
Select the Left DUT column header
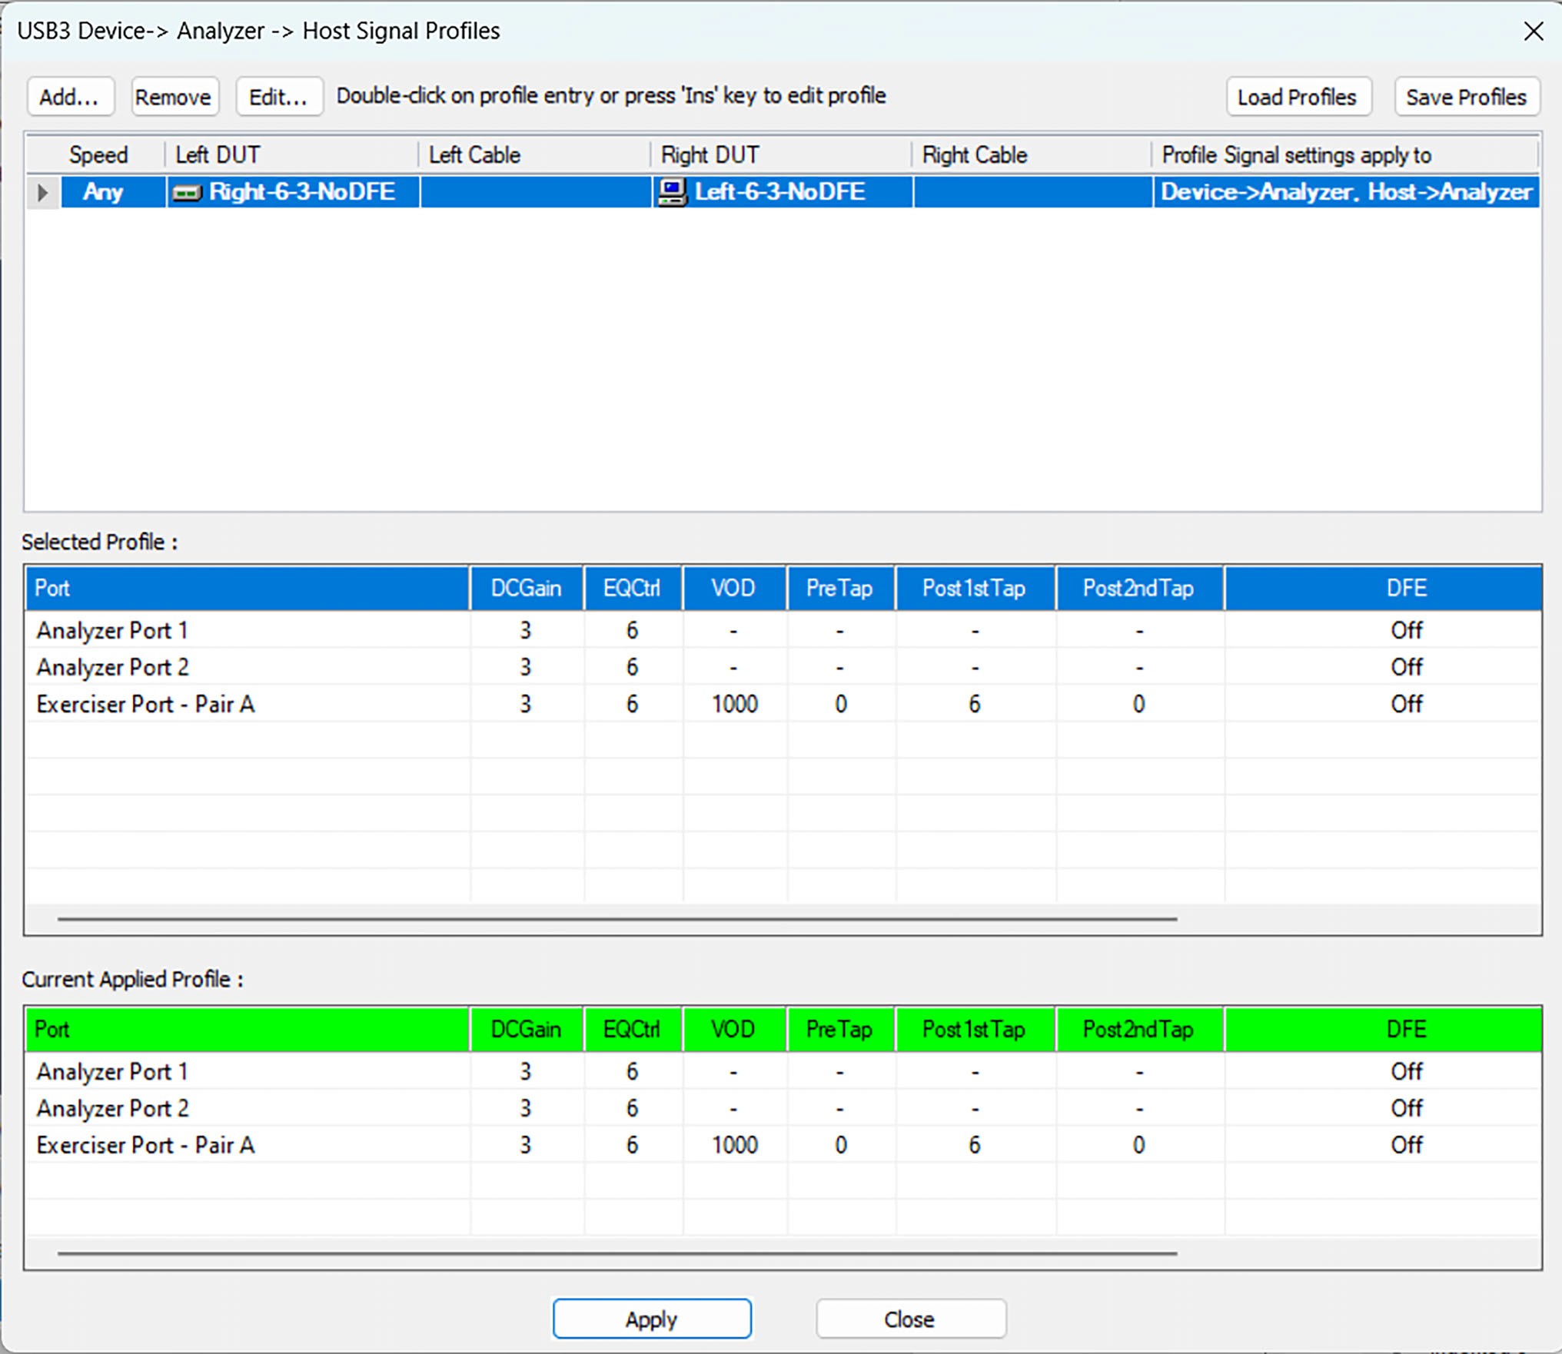[293, 155]
